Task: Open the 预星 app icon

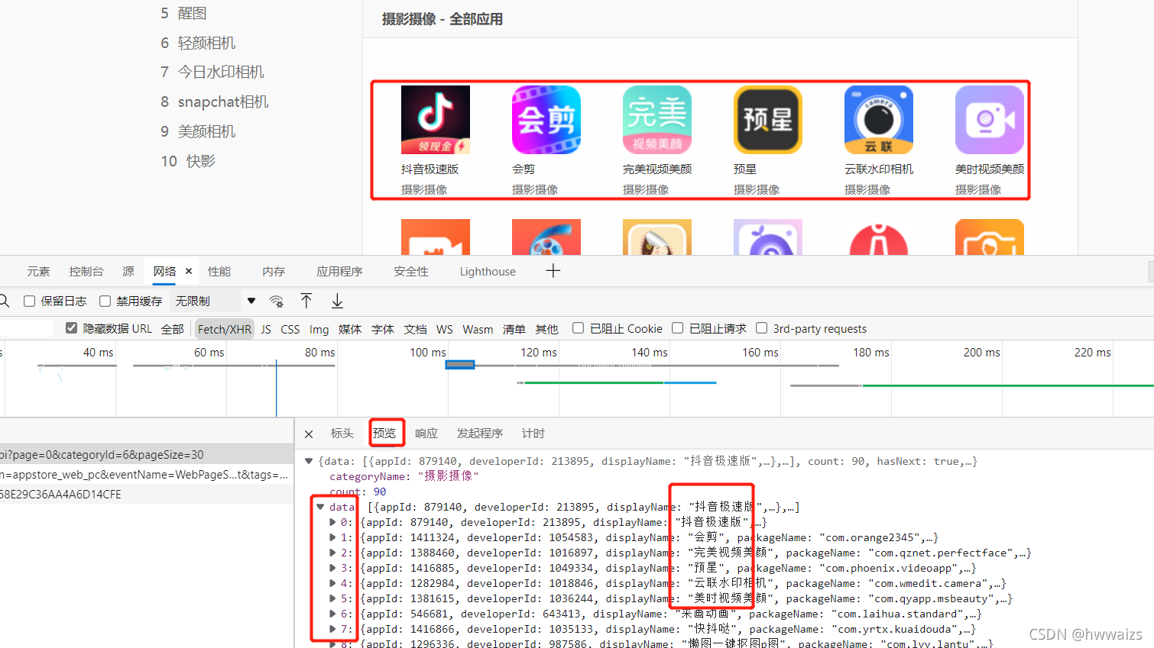Action: click(x=768, y=120)
